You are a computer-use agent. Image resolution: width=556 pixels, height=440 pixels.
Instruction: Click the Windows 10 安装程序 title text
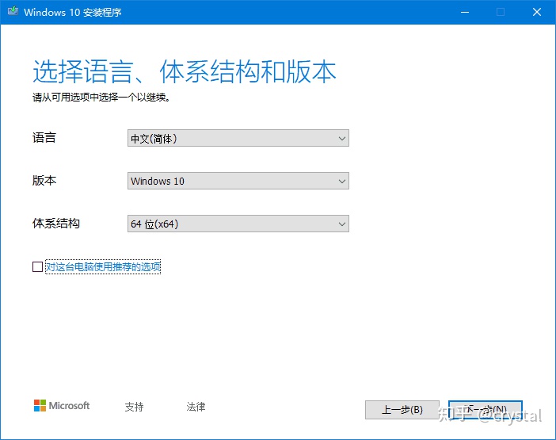click(73, 12)
